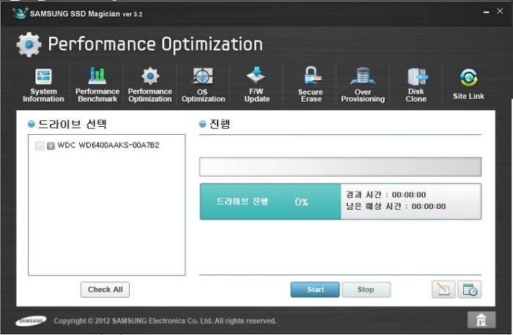
Task: Minimize the SSD Magician window
Action: pyautogui.click(x=487, y=12)
